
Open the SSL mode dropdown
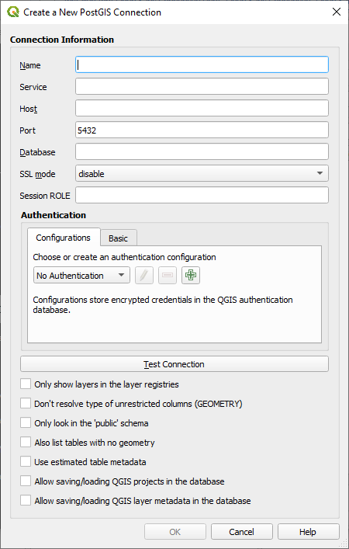pyautogui.click(x=202, y=174)
